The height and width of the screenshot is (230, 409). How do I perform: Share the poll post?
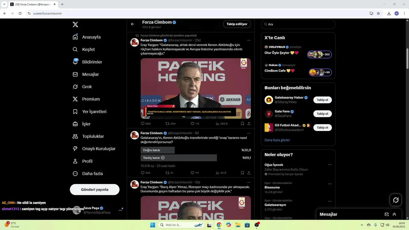[249, 173]
